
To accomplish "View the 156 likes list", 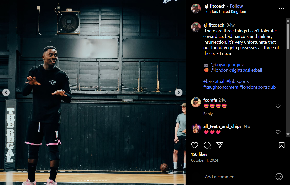I will pos(199,154).
